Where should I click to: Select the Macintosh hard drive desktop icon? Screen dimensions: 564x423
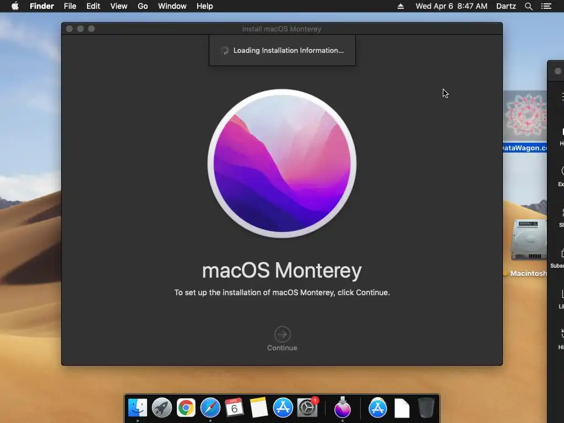[529, 239]
